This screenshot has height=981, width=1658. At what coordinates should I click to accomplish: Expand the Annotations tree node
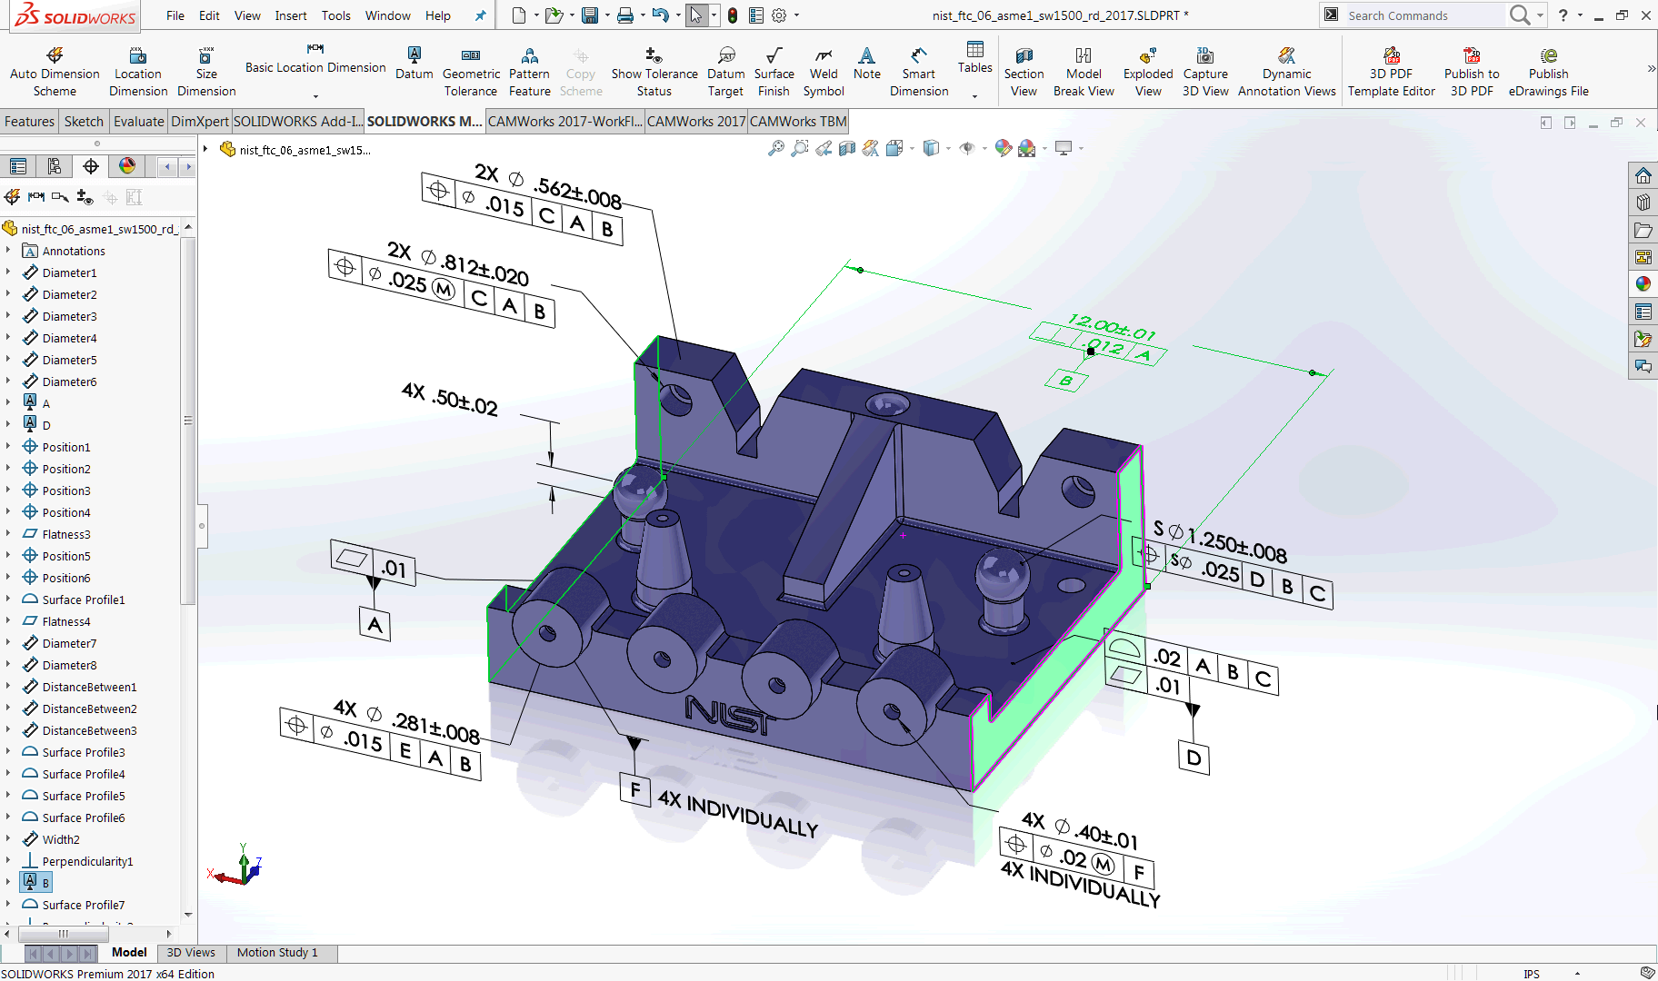pyautogui.click(x=9, y=251)
